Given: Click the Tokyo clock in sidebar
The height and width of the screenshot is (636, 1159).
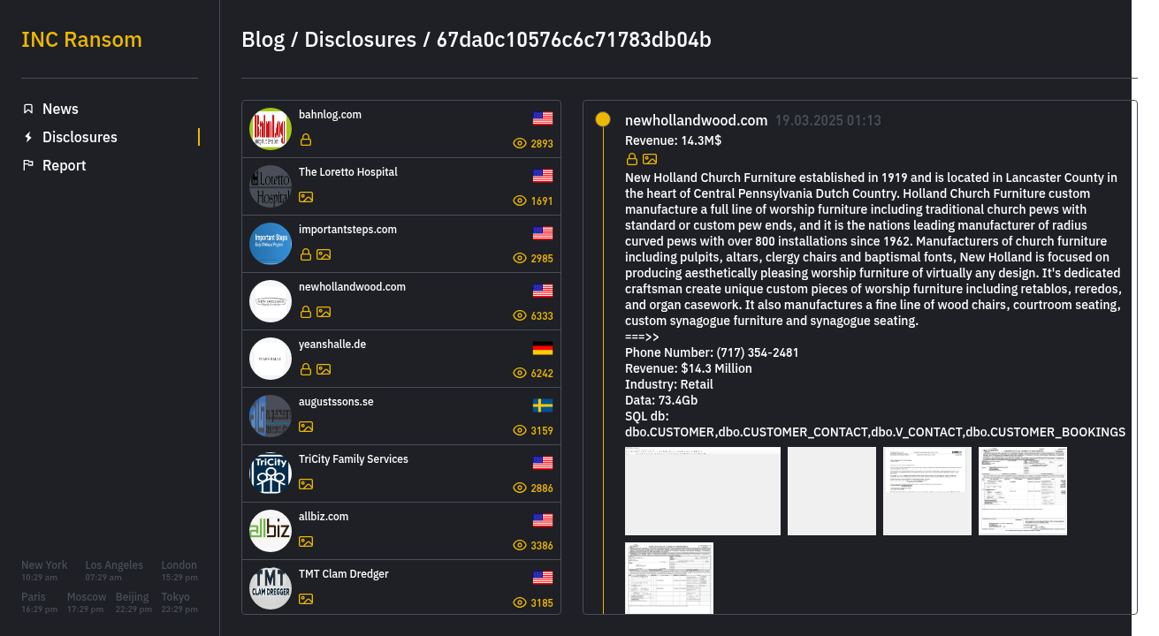Looking at the screenshot, I should click(x=179, y=602).
